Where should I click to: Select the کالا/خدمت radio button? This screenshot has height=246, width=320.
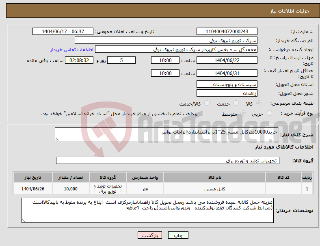(x=207, y=103)
